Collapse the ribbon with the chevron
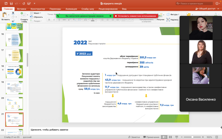This screenshot has height=139, width=222. [x=218, y=9]
